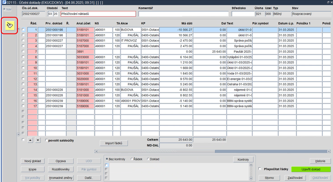Click the green Uzavřít doklad button
This screenshot has height=182, width=333.
pyautogui.click(x=311, y=169)
